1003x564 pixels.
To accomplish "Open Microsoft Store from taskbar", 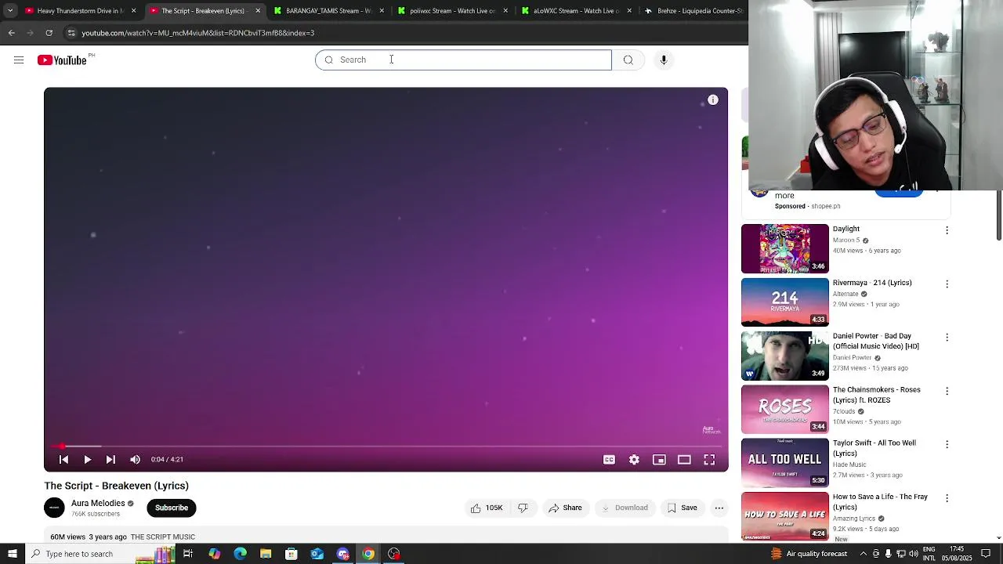I will coord(291,554).
